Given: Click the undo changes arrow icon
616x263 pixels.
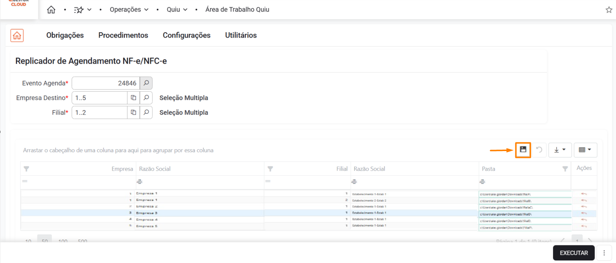Looking at the screenshot, I should [539, 150].
